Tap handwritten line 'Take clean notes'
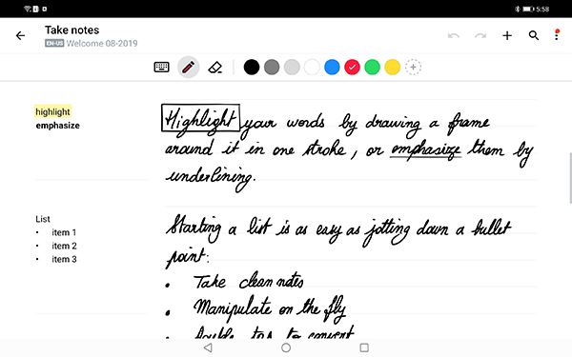This screenshot has height=357, width=572. 248,281
